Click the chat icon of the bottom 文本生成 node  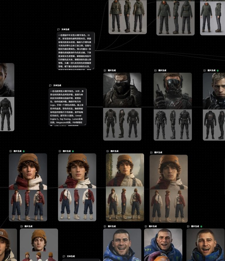tap(64, 256)
